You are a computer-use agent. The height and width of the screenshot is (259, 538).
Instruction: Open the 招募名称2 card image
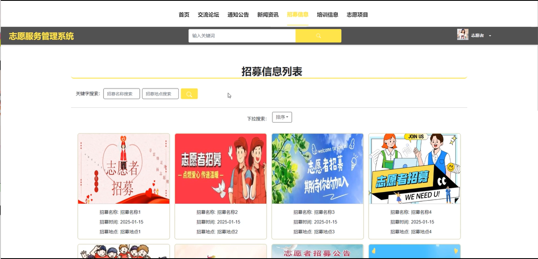(221, 168)
